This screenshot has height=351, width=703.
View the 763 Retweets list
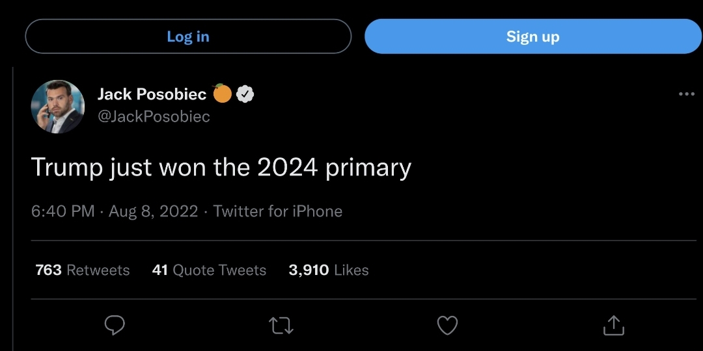coord(83,270)
